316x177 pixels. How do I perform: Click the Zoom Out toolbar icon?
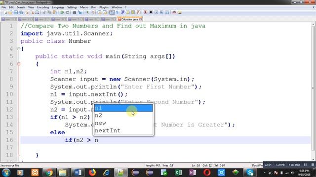(x=93, y=12)
